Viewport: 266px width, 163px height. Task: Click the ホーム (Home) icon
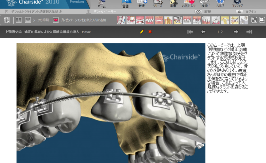tap(101, 4)
